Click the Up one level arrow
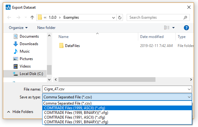Image resolution: width=198 pixels, height=127 pixels. click(32, 17)
